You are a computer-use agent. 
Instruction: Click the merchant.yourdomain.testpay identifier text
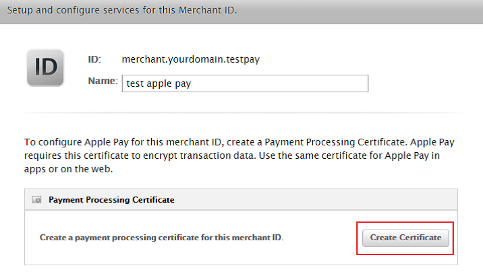pos(191,59)
